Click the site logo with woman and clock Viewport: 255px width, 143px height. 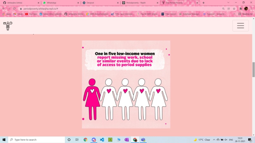tap(8, 26)
